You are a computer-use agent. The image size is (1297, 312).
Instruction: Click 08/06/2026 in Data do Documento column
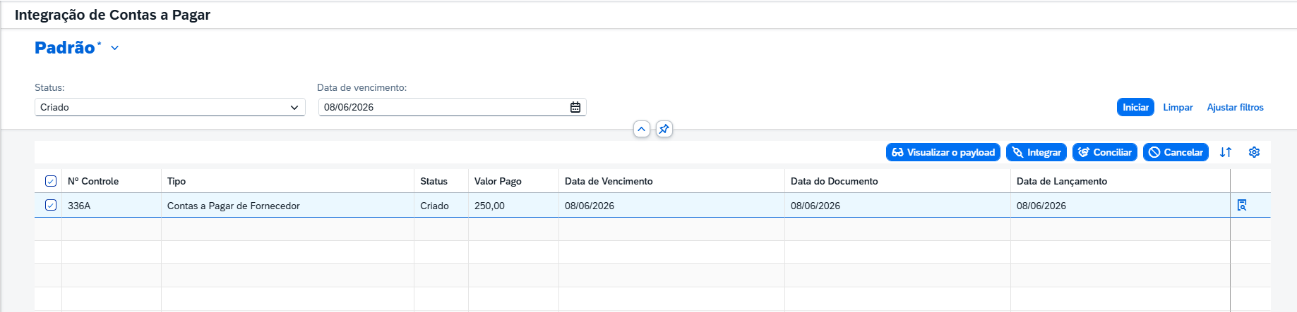[x=897, y=206]
